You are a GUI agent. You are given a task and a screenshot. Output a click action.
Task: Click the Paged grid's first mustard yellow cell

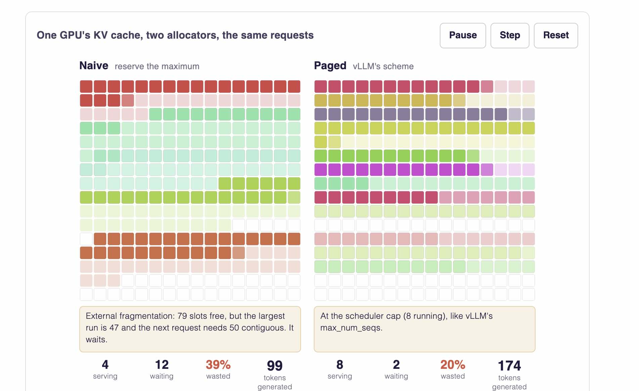click(321, 100)
